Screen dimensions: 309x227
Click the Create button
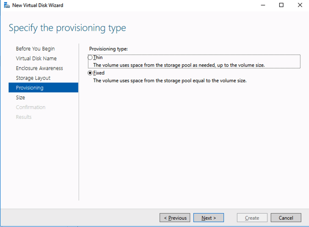coord(252,218)
